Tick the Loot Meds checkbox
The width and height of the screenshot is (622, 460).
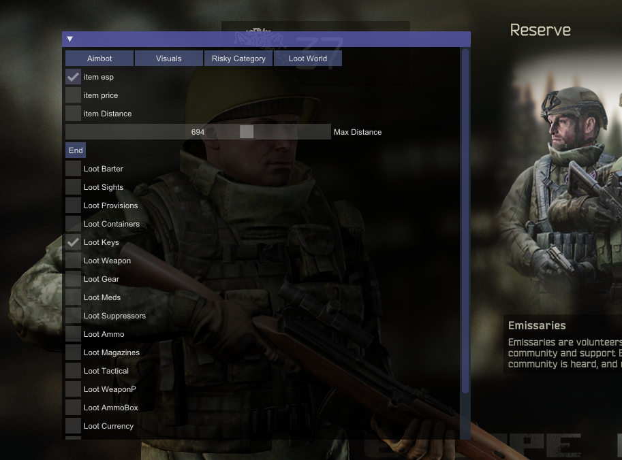click(73, 297)
